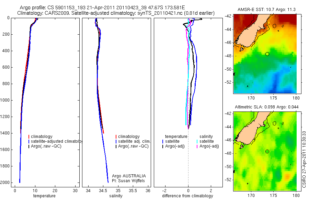The height and width of the screenshot is (199, 309).
Task: Click the float position circle on the SST map
Action: 267,54
